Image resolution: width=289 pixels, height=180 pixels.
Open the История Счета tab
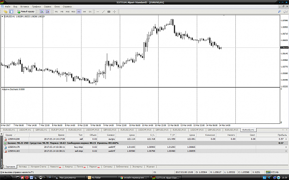coord(38,167)
